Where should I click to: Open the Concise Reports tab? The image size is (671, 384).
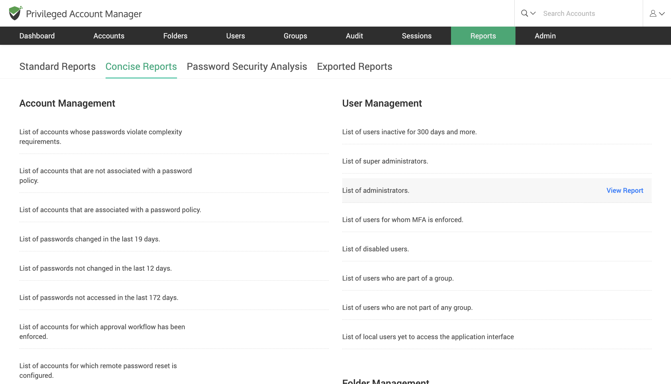tap(141, 66)
